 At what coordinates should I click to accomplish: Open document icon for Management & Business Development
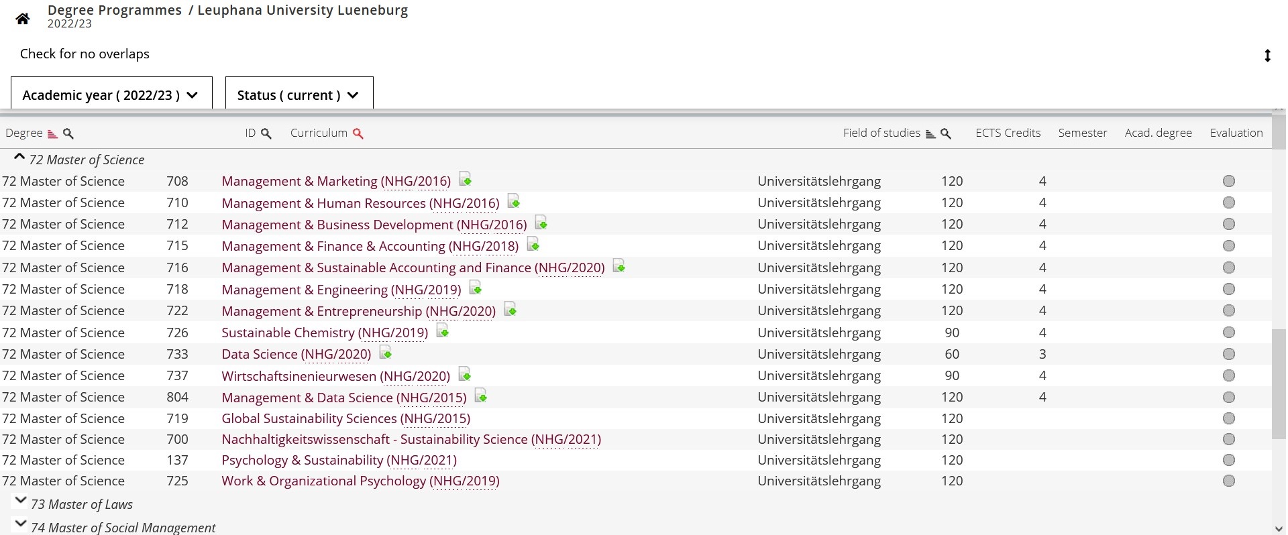(541, 223)
